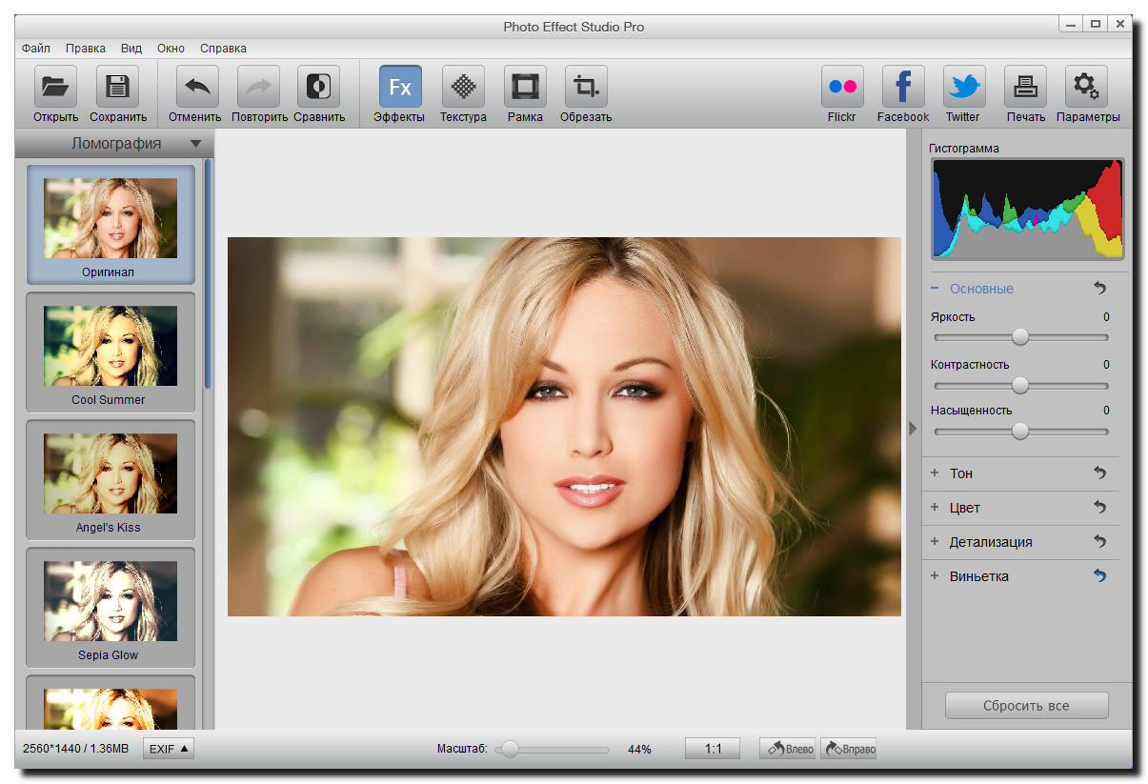
Task: Open Параметры settings
Action: point(1086,87)
